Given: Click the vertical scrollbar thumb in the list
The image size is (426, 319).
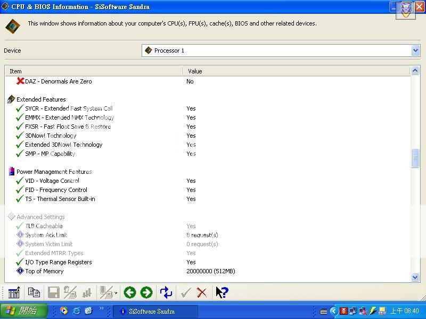Looking at the screenshot, I should [x=415, y=158].
